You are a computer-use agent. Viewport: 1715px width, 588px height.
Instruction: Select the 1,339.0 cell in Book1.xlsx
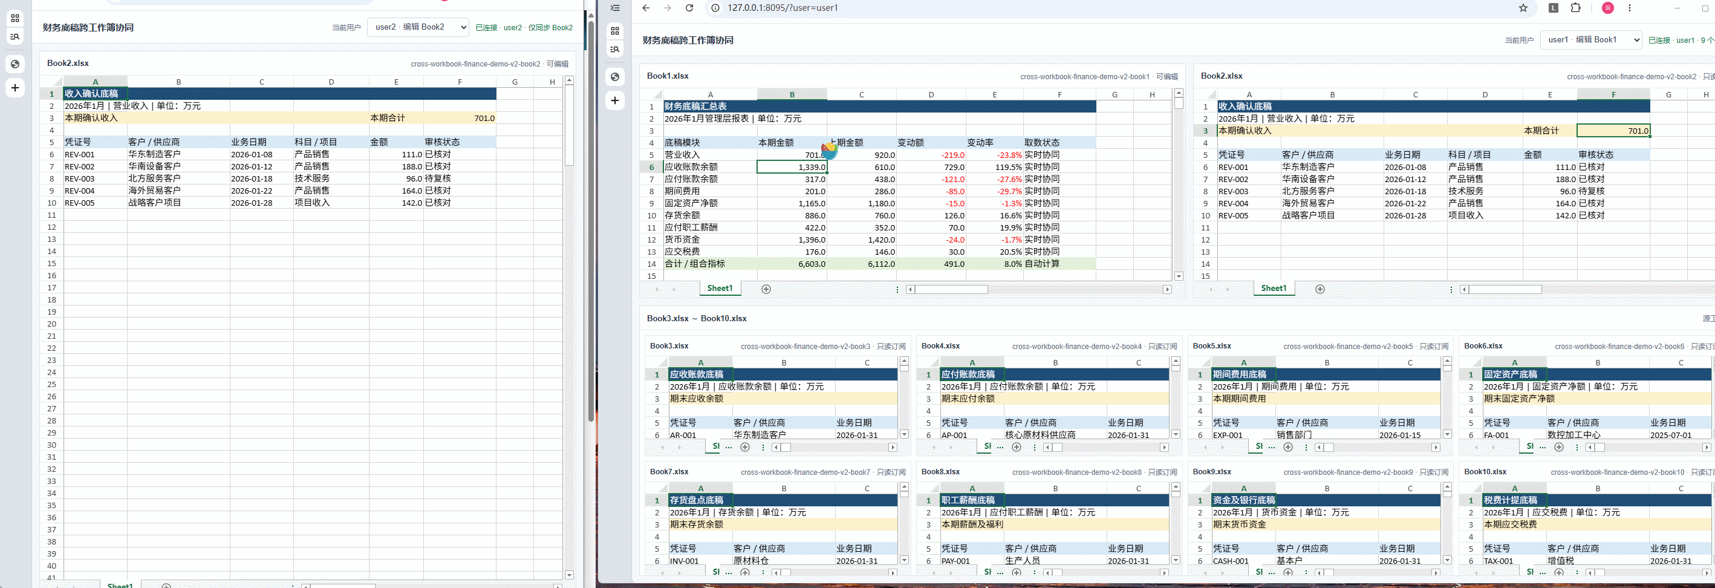(792, 167)
